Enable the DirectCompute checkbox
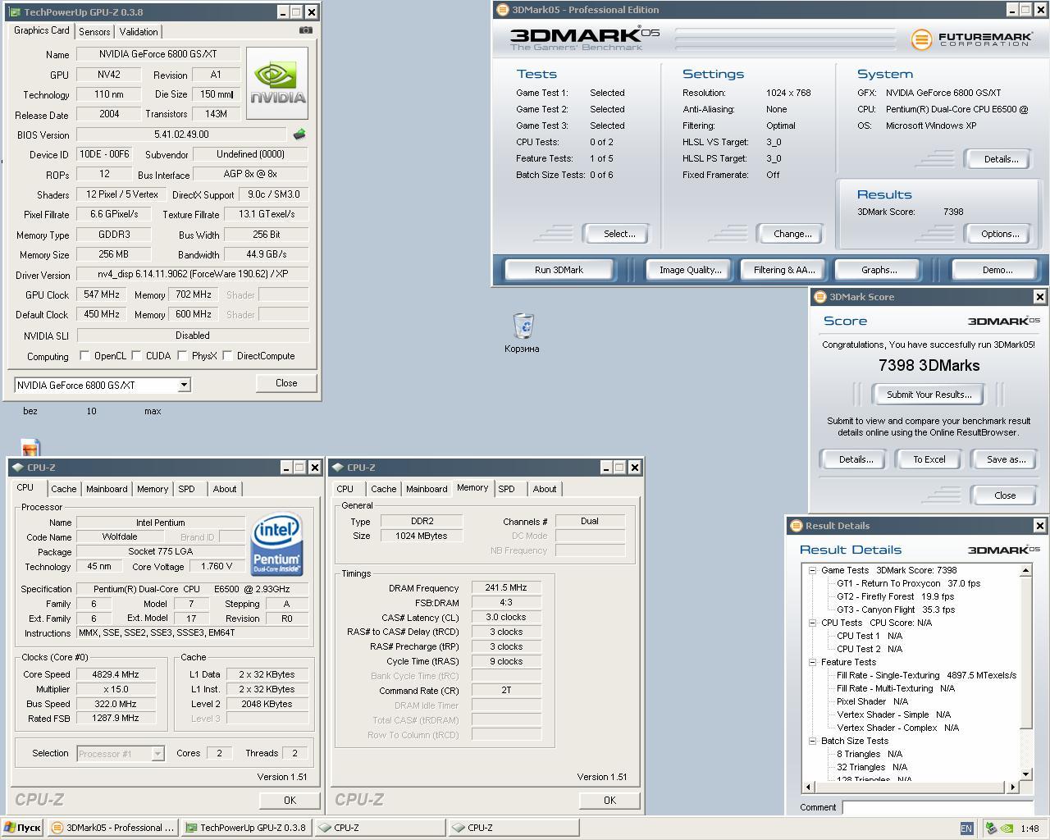Screen dimensions: 1050x840 click(227, 356)
